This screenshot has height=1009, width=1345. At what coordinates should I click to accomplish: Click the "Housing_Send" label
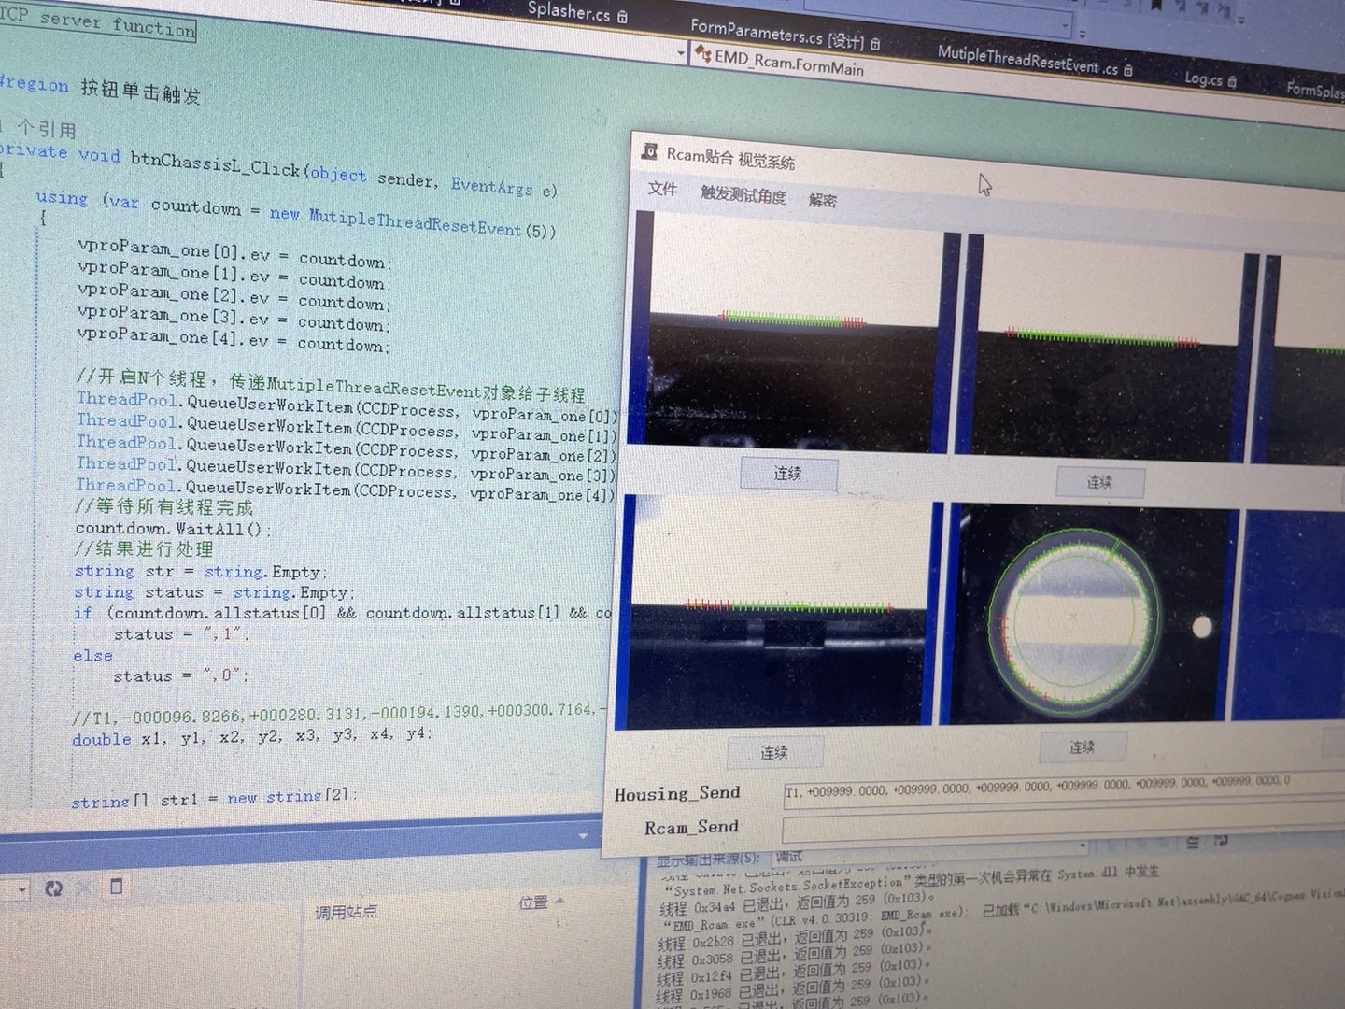(677, 793)
